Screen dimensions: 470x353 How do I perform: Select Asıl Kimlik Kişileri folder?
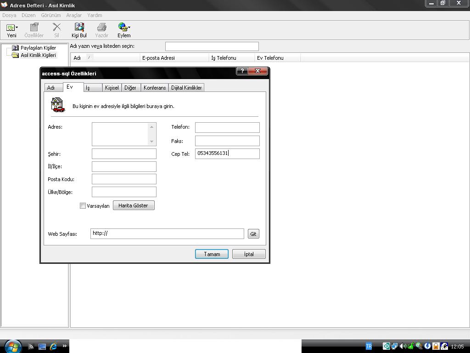[x=38, y=55]
